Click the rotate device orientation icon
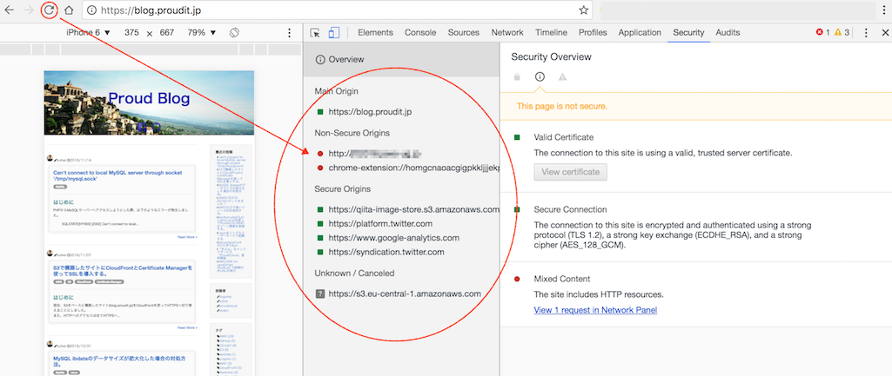 pos(234,33)
